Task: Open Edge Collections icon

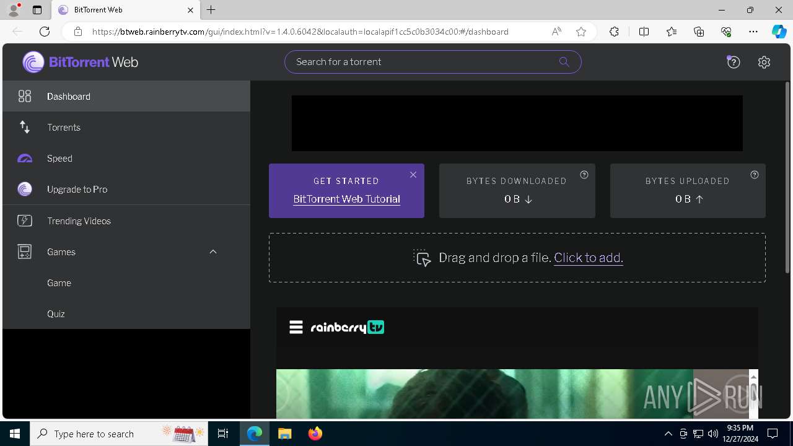Action: click(699, 32)
